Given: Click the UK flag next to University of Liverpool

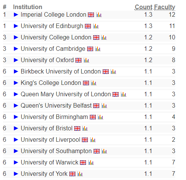Looking at the screenshot, I should tap(85, 140).
